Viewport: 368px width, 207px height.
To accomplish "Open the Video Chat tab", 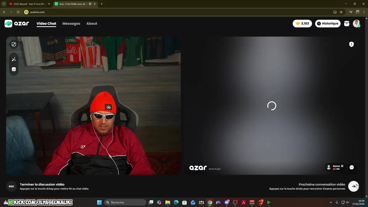I will 46,24.
